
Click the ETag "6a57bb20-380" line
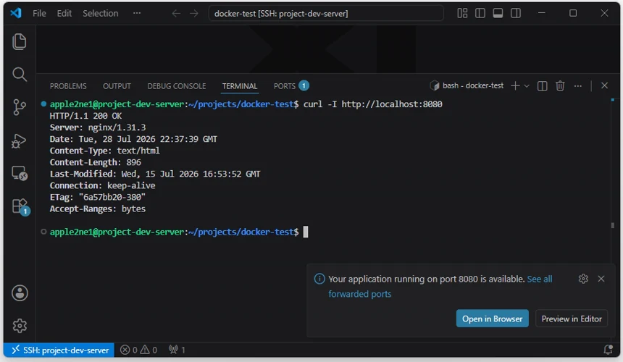click(97, 197)
